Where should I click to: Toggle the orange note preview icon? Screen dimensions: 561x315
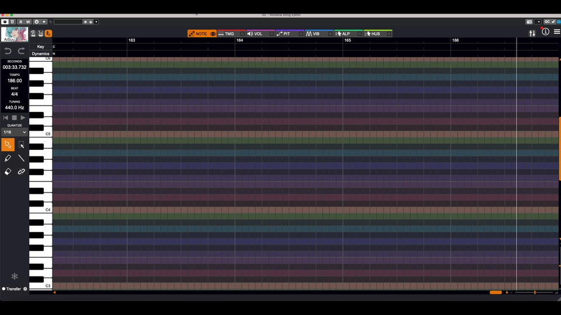49,34
